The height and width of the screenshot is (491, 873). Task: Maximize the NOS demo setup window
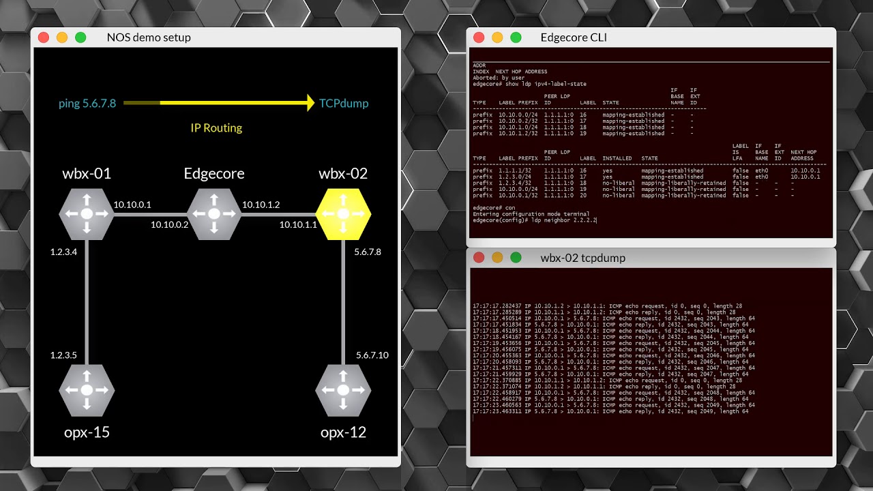80,38
